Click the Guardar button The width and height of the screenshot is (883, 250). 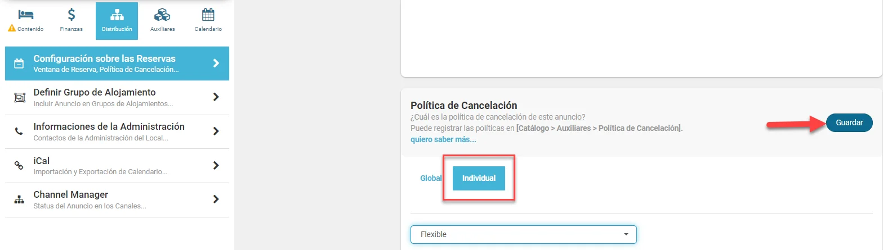(x=849, y=123)
